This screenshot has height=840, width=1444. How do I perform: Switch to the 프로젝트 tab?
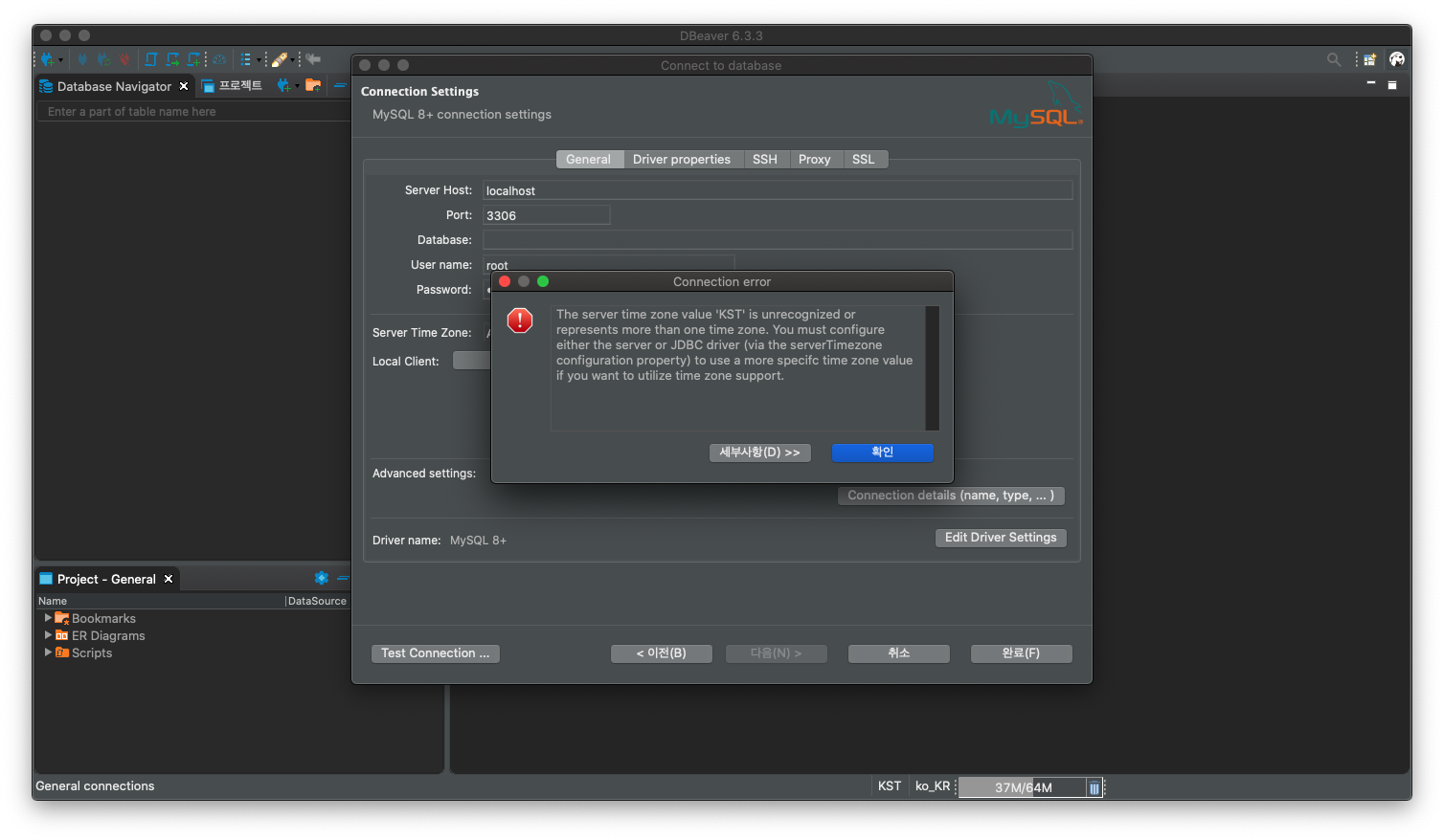232,86
